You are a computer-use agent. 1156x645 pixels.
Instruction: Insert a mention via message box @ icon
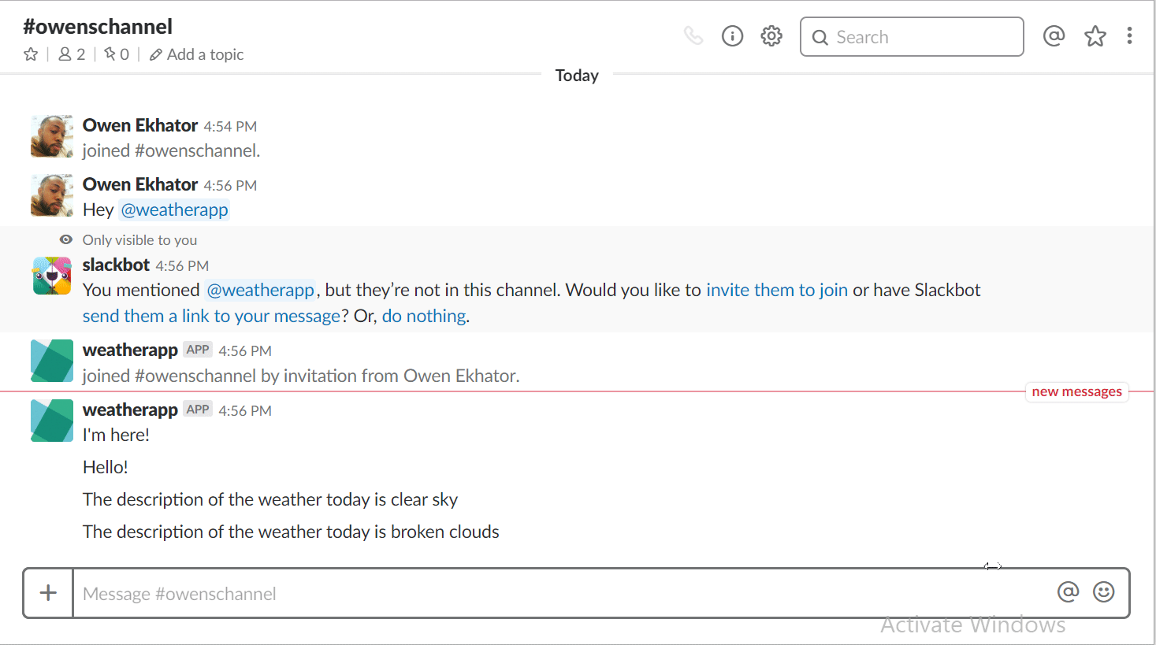click(x=1068, y=592)
